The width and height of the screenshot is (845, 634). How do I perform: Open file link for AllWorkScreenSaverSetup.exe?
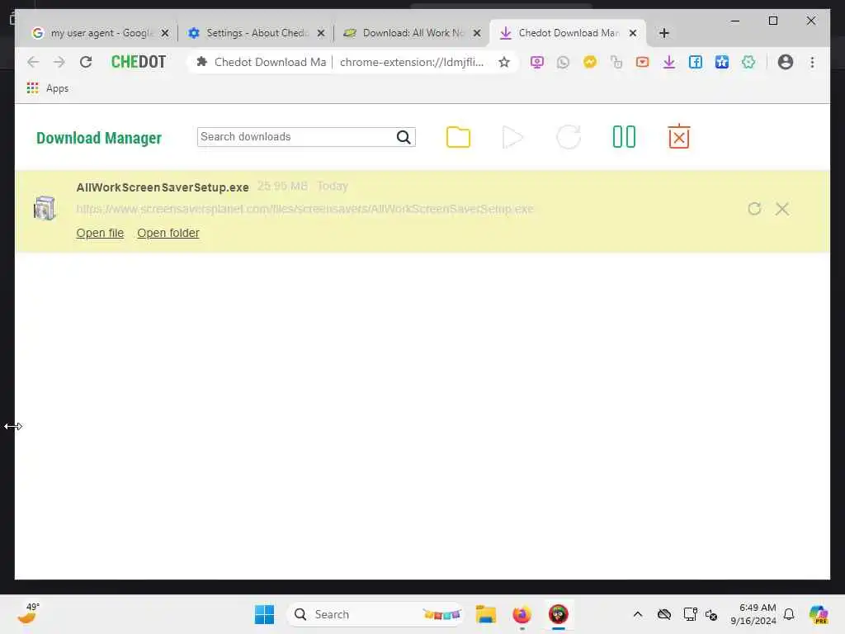(x=100, y=233)
